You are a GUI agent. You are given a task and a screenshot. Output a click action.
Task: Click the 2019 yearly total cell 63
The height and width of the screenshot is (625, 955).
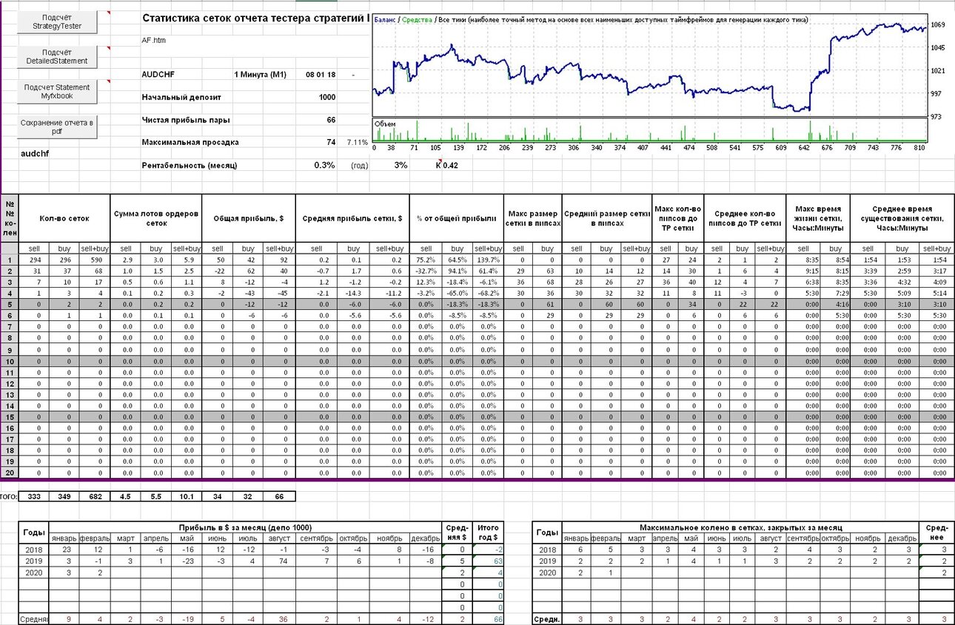point(489,561)
